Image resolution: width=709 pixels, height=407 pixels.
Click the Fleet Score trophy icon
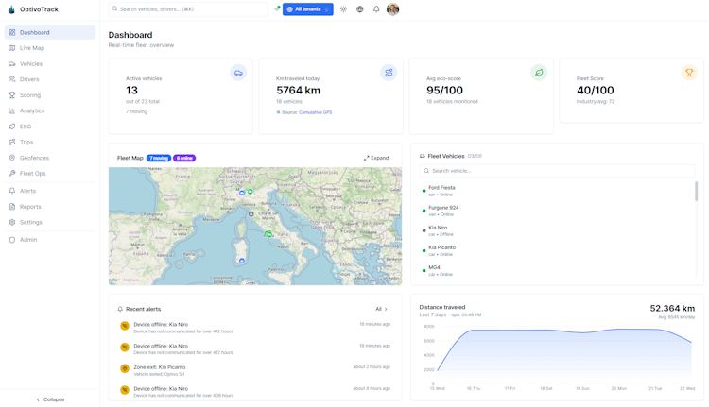click(689, 73)
